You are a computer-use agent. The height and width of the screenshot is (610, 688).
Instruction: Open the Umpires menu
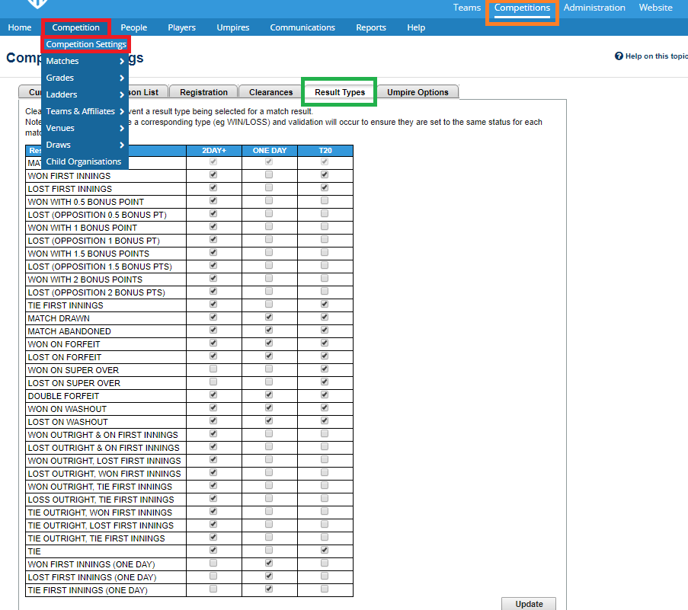click(x=233, y=27)
